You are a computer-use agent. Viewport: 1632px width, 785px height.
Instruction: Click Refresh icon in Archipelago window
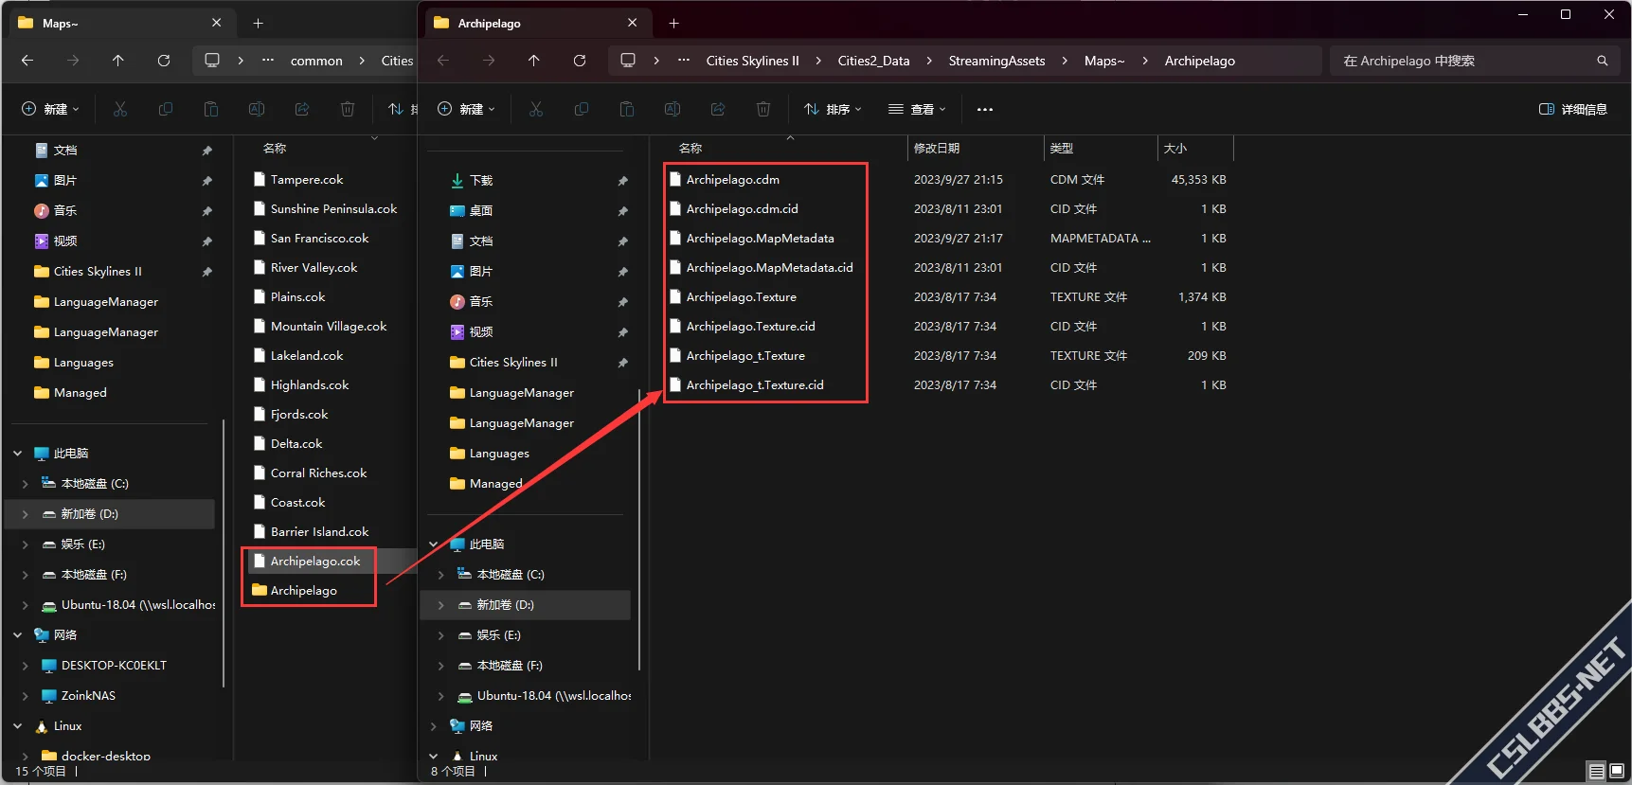pos(580,61)
